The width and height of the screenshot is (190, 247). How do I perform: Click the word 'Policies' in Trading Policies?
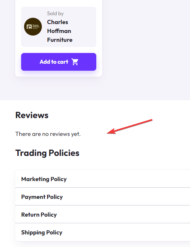(x=64, y=153)
